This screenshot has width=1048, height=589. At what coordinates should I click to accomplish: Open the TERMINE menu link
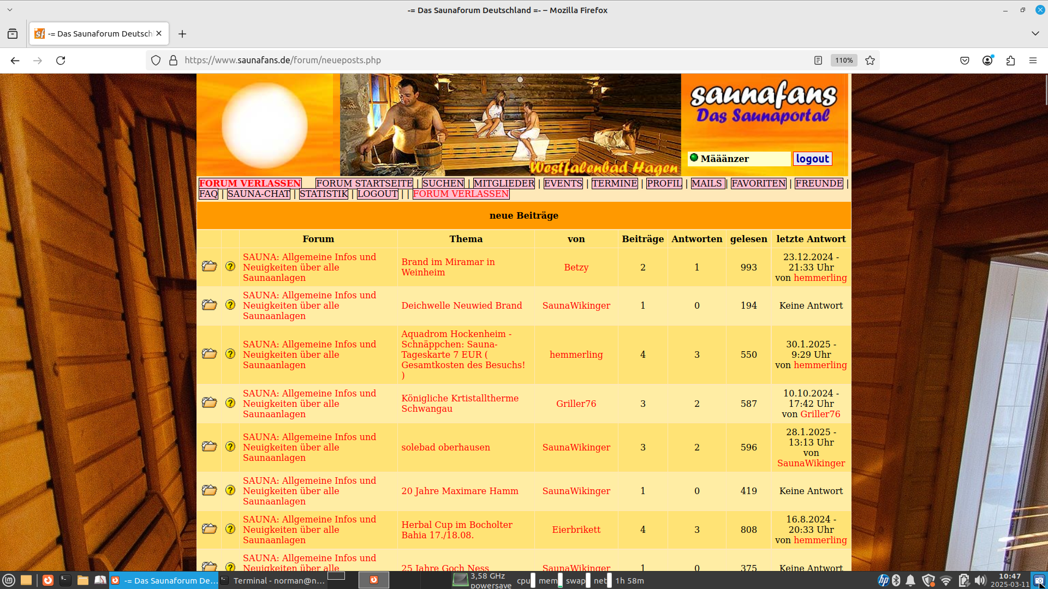(615, 183)
